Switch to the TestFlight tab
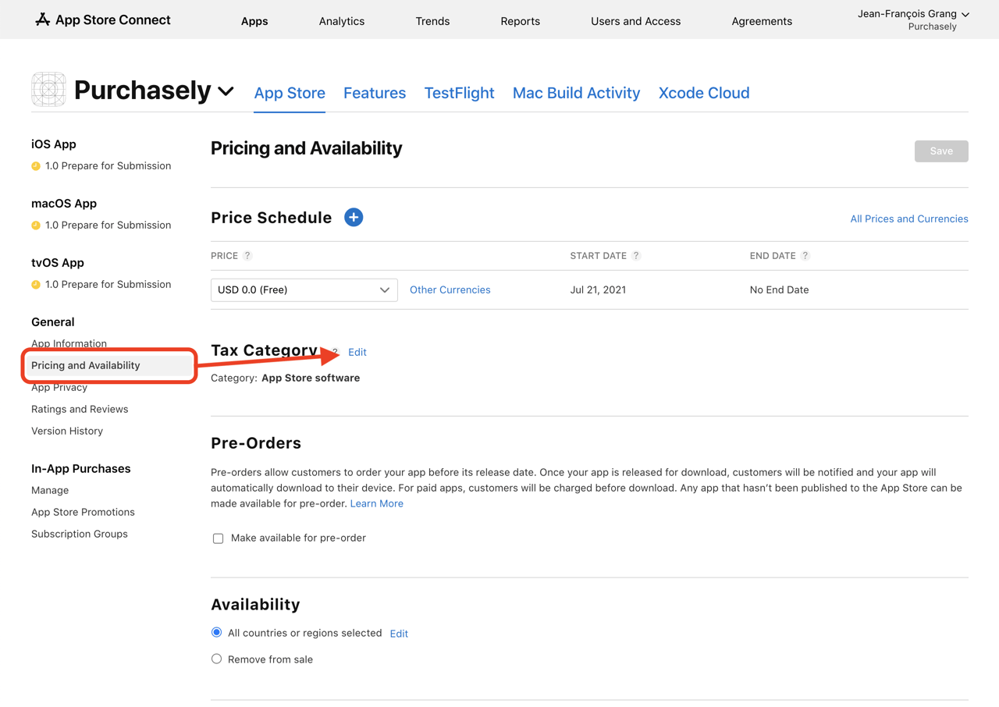The width and height of the screenshot is (999, 707). coord(459,93)
